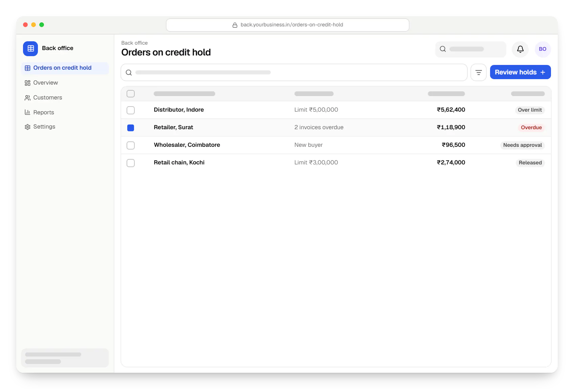Click the Wholesaler, Coimbatore name
The image size is (574, 389).
tap(187, 145)
